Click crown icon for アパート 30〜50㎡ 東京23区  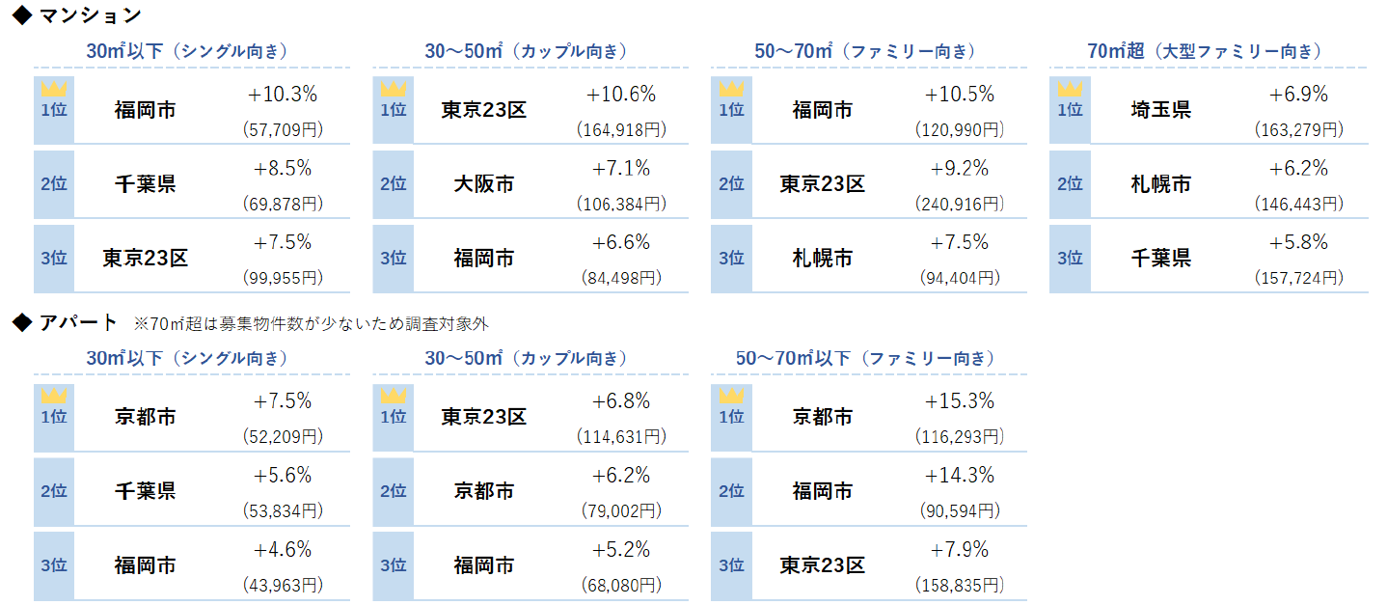pos(394,396)
